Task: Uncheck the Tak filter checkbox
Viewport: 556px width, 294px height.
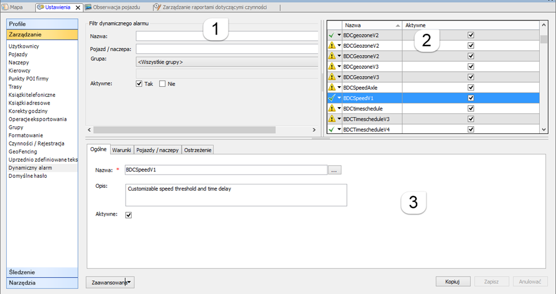Action: coord(139,84)
